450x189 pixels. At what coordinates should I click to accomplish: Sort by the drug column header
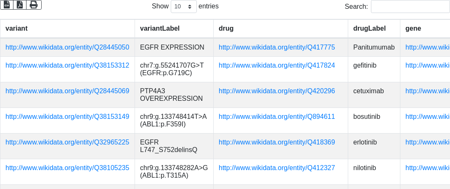coord(226,29)
